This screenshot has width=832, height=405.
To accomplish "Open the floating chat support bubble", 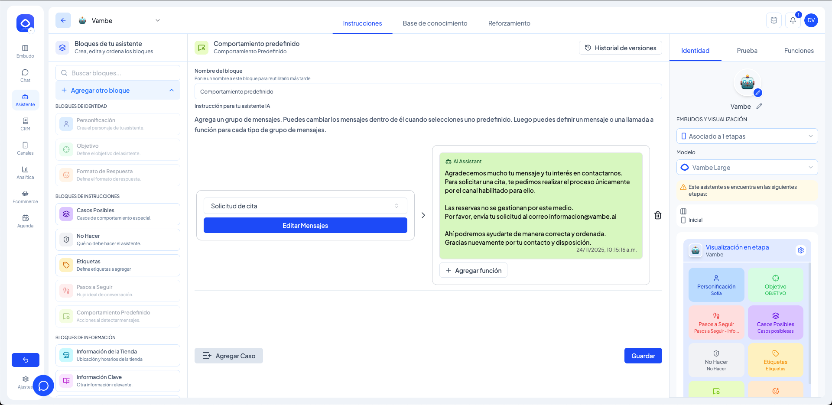I will [43, 385].
